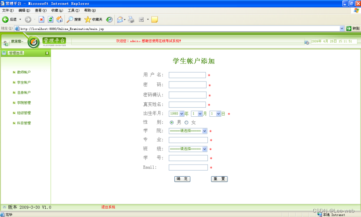Open the 文件 menu
Screen dimensions: 361x217
8,10
